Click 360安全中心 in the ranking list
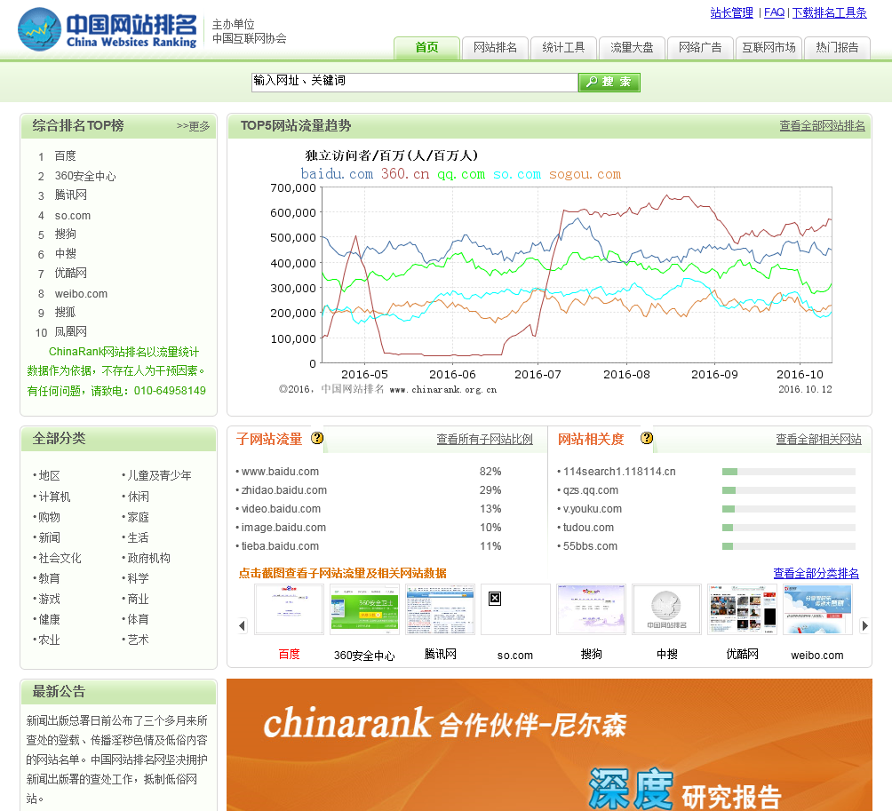This screenshot has height=811, width=892. coord(85,176)
